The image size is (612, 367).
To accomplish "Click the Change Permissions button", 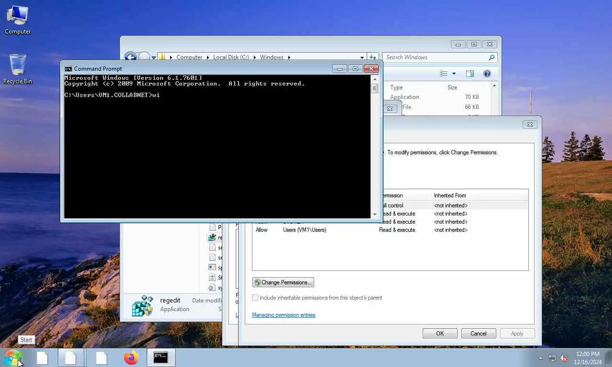I will pyautogui.click(x=283, y=282).
